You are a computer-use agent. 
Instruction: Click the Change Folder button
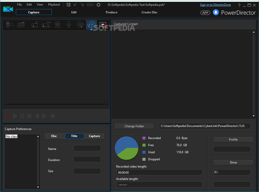134,126
